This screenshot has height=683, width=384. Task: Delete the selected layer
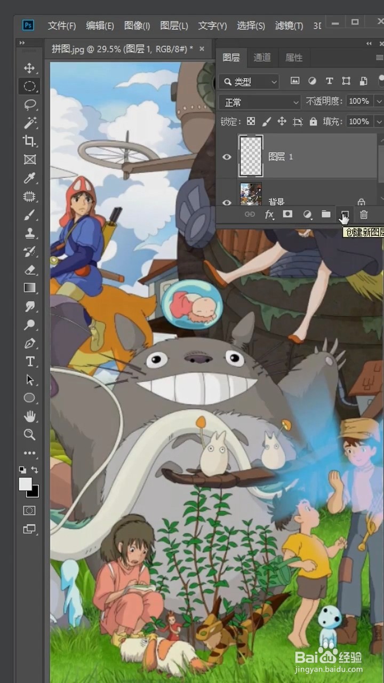pos(364,215)
